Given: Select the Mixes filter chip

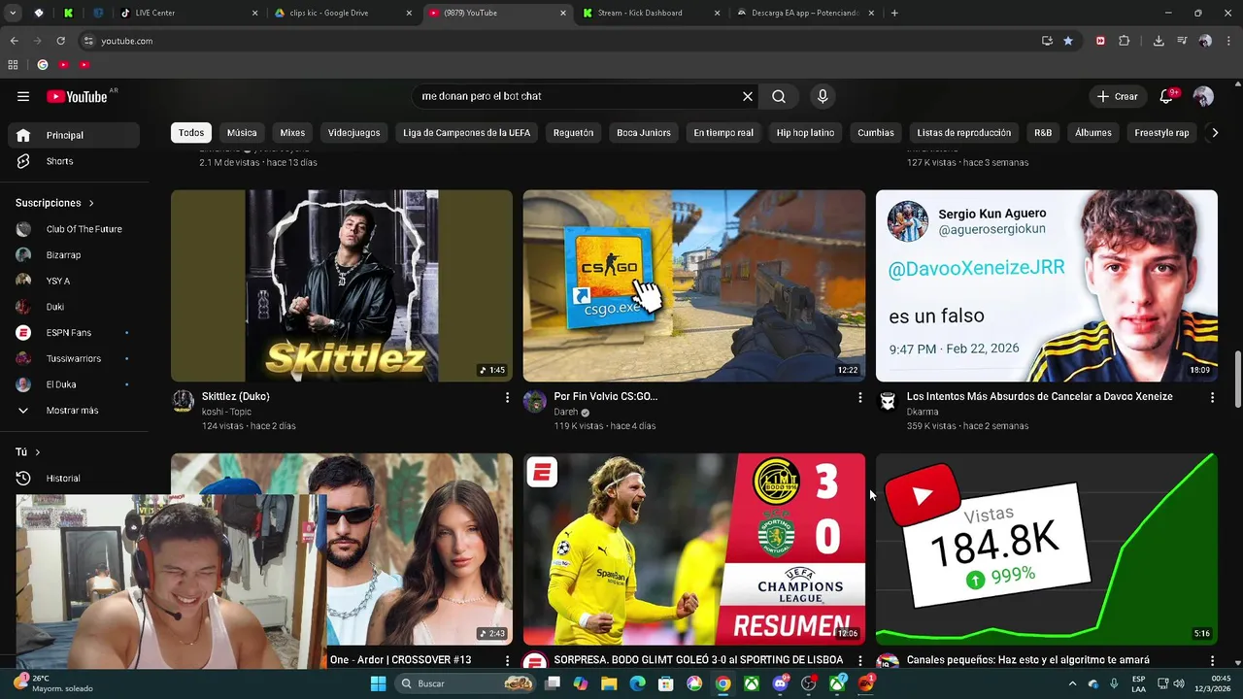Looking at the screenshot, I should click(292, 133).
